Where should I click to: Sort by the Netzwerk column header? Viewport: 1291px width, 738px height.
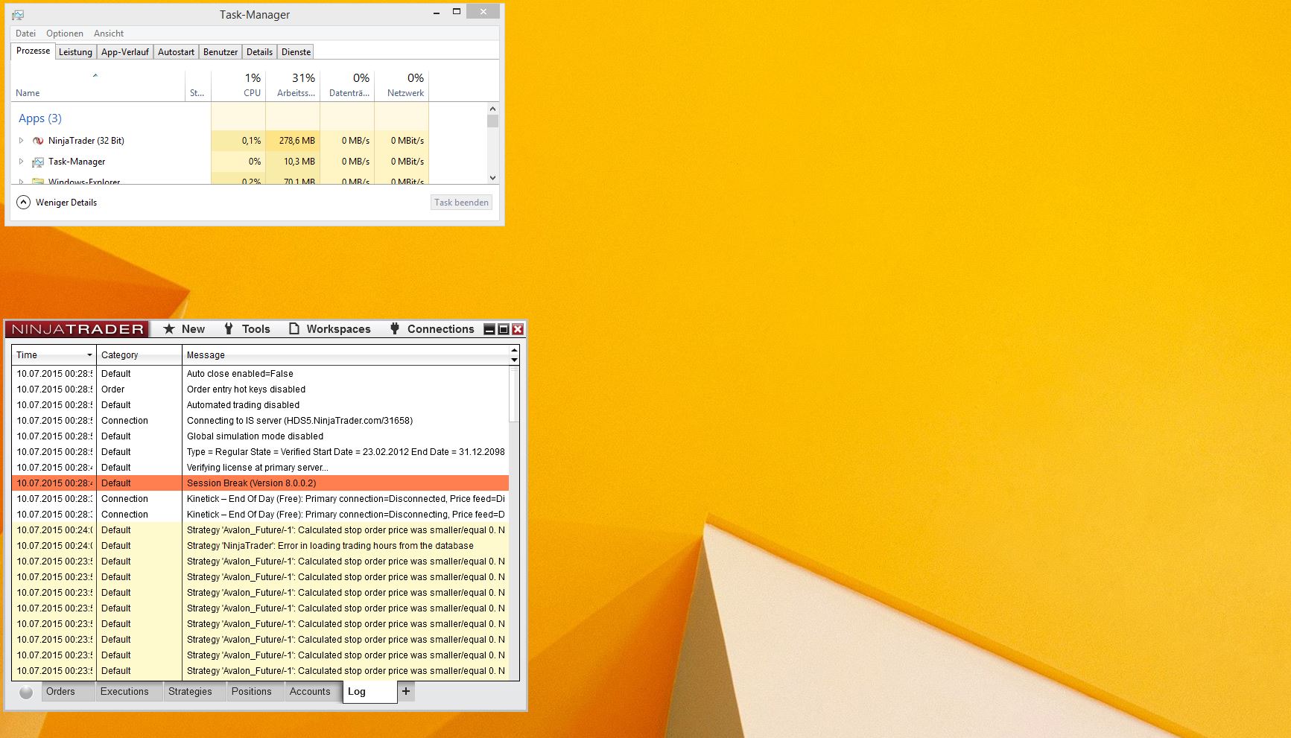[x=402, y=86]
